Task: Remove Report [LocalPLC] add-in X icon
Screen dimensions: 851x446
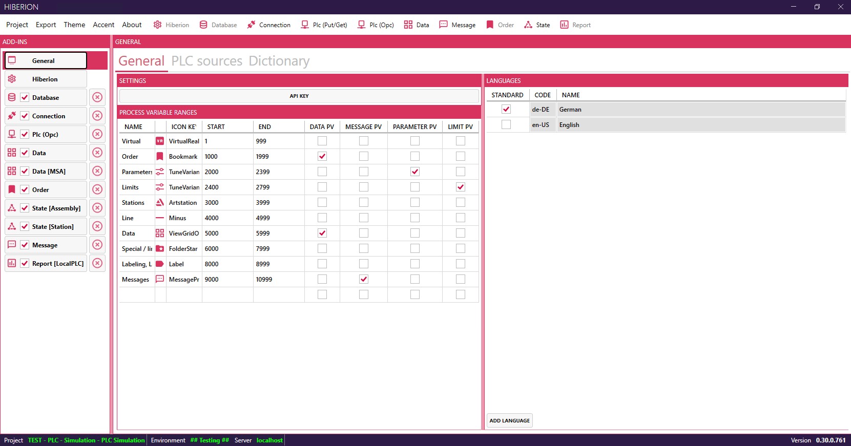Action: click(x=97, y=263)
